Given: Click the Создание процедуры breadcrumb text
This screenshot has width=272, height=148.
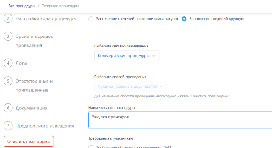Looking at the screenshot, I should pos(60,6).
